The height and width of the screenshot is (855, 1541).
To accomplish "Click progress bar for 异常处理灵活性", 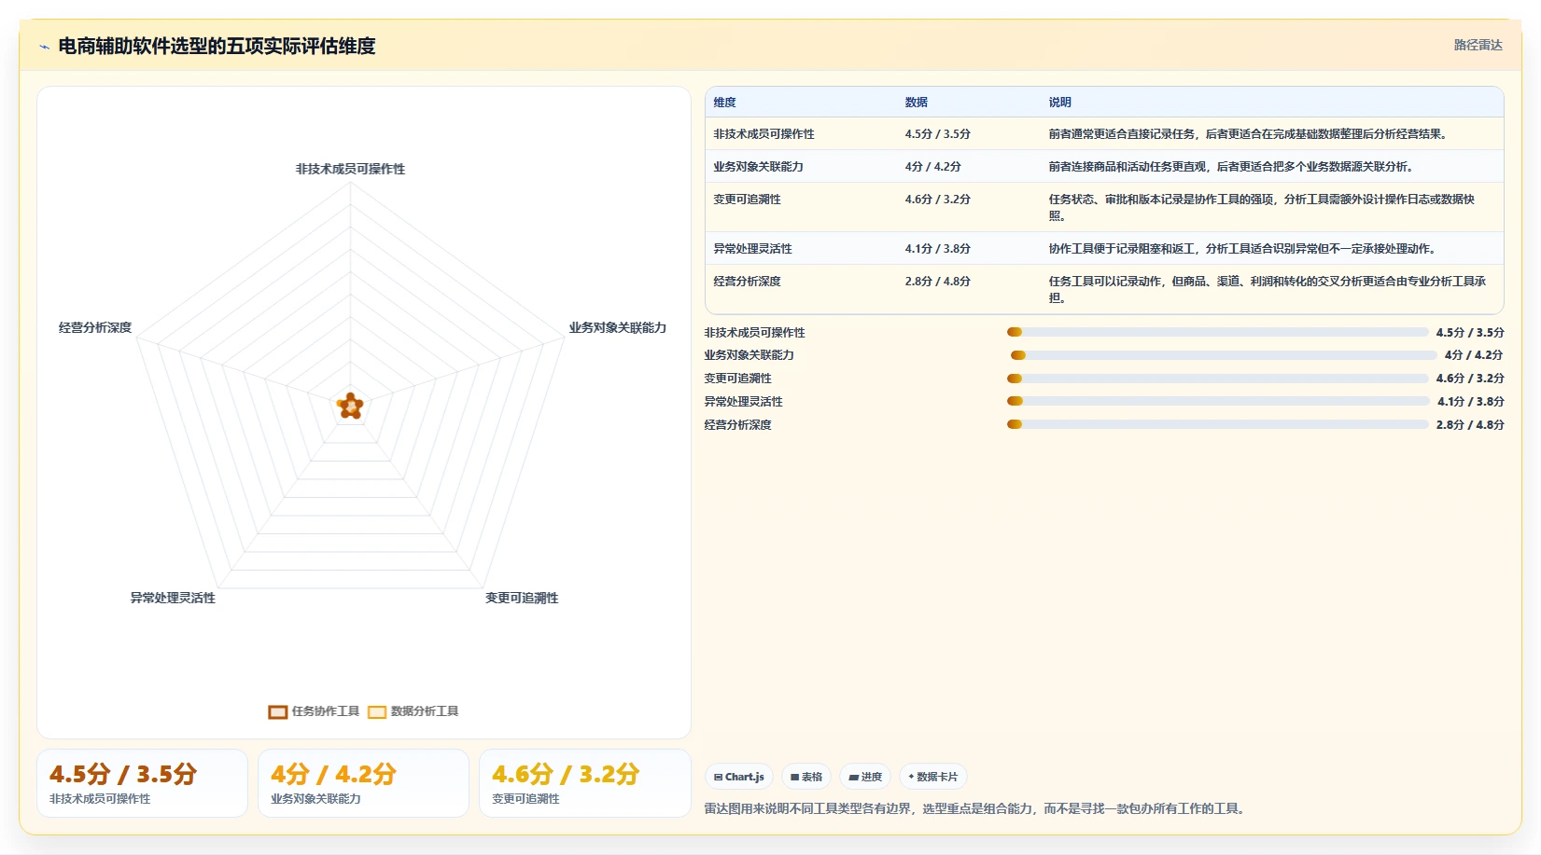I will [x=1218, y=401].
